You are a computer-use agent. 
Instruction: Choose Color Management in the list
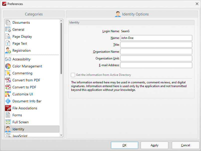(x=32, y=66)
